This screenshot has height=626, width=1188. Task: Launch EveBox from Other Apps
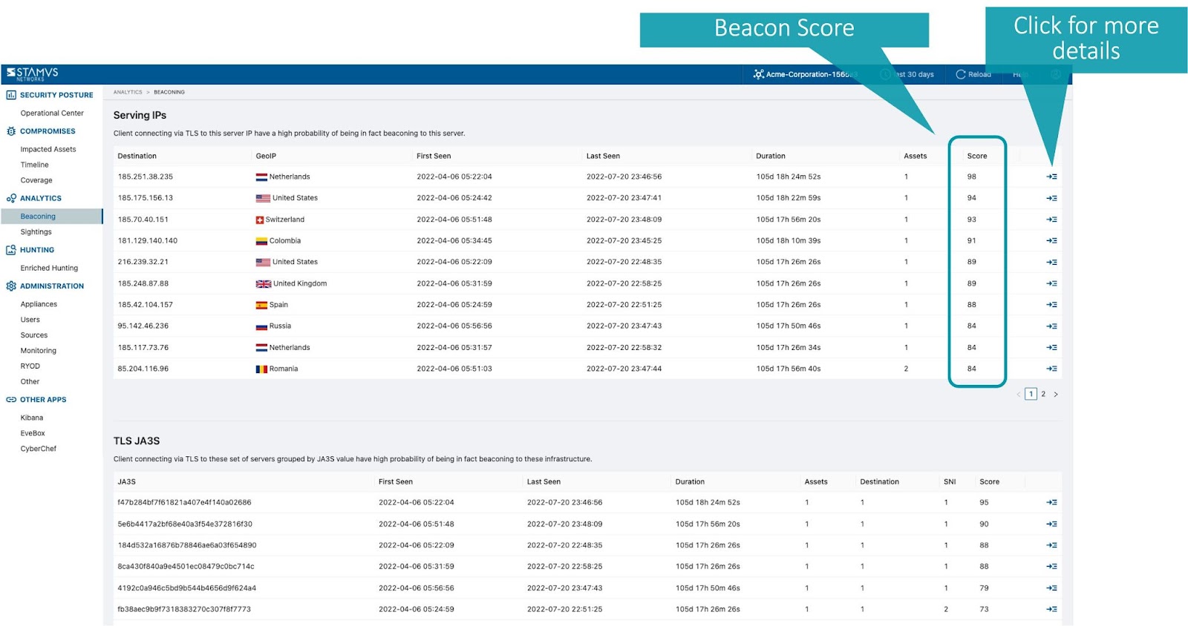[x=33, y=433]
